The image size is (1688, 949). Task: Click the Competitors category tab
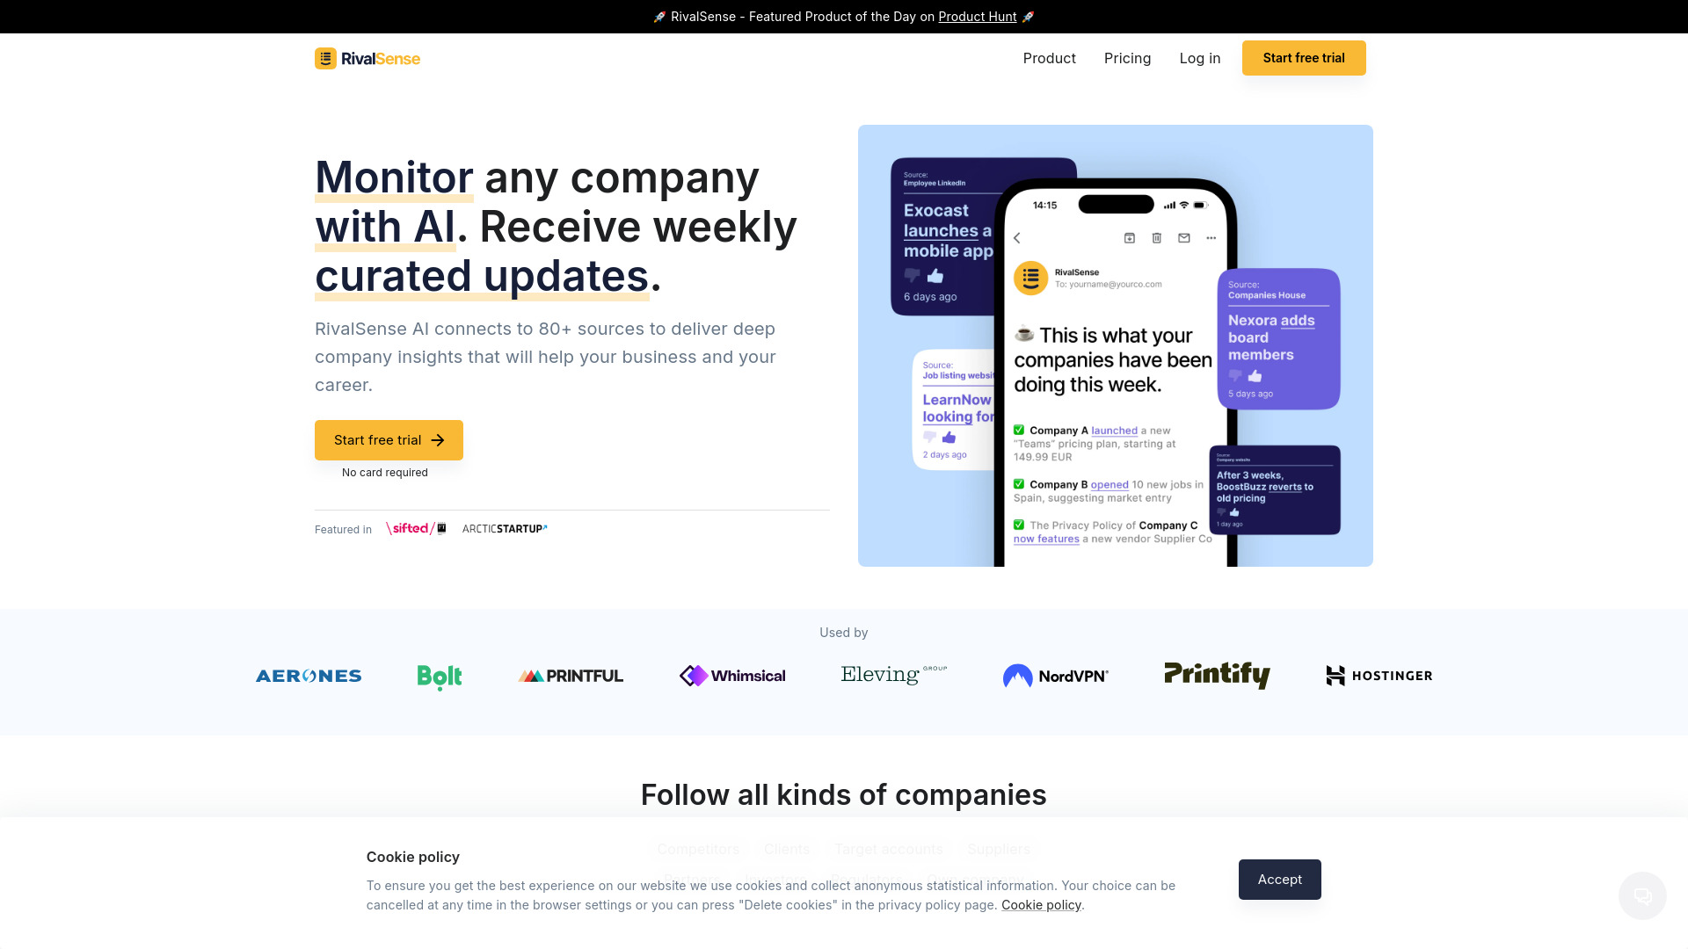(x=698, y=848)
